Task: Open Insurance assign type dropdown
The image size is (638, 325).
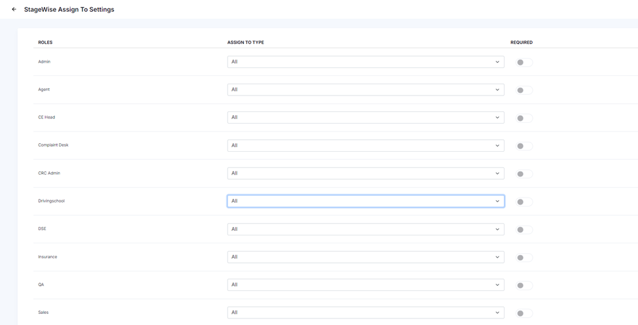Action: 365,257
